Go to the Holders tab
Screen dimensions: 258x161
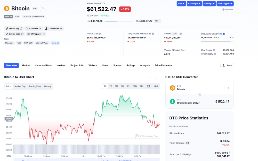click(61, 65)
